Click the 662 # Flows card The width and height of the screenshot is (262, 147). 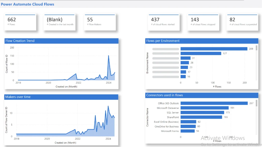pos(20,22)
